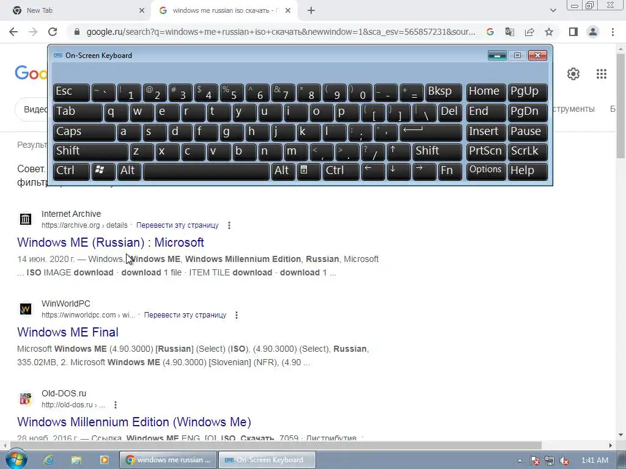The image size is (626, 469).
Task: Open more options for Old-DOS.ru result
Action: [116, 405]
